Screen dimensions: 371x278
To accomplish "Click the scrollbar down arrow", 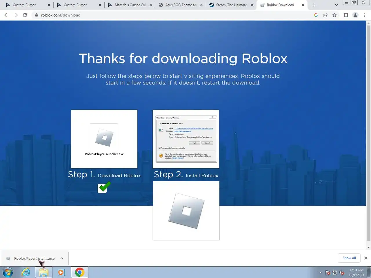I will [368, 247].
